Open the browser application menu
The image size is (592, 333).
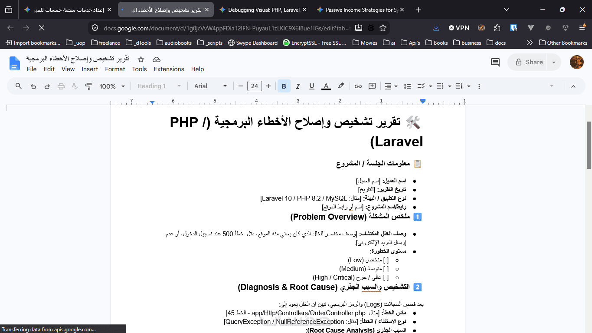582,28
